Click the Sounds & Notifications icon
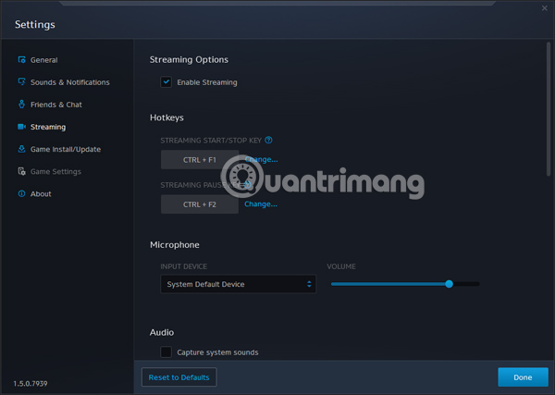This screenshot has height=395, width=555. pyautogui.click(x=21, y=82)
